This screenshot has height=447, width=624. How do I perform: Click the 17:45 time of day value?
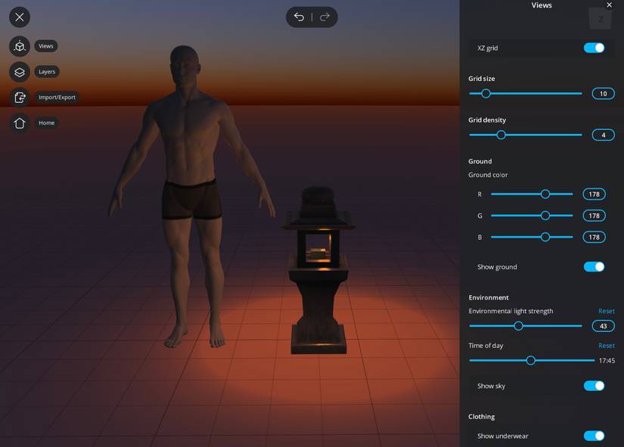[607, 361]
